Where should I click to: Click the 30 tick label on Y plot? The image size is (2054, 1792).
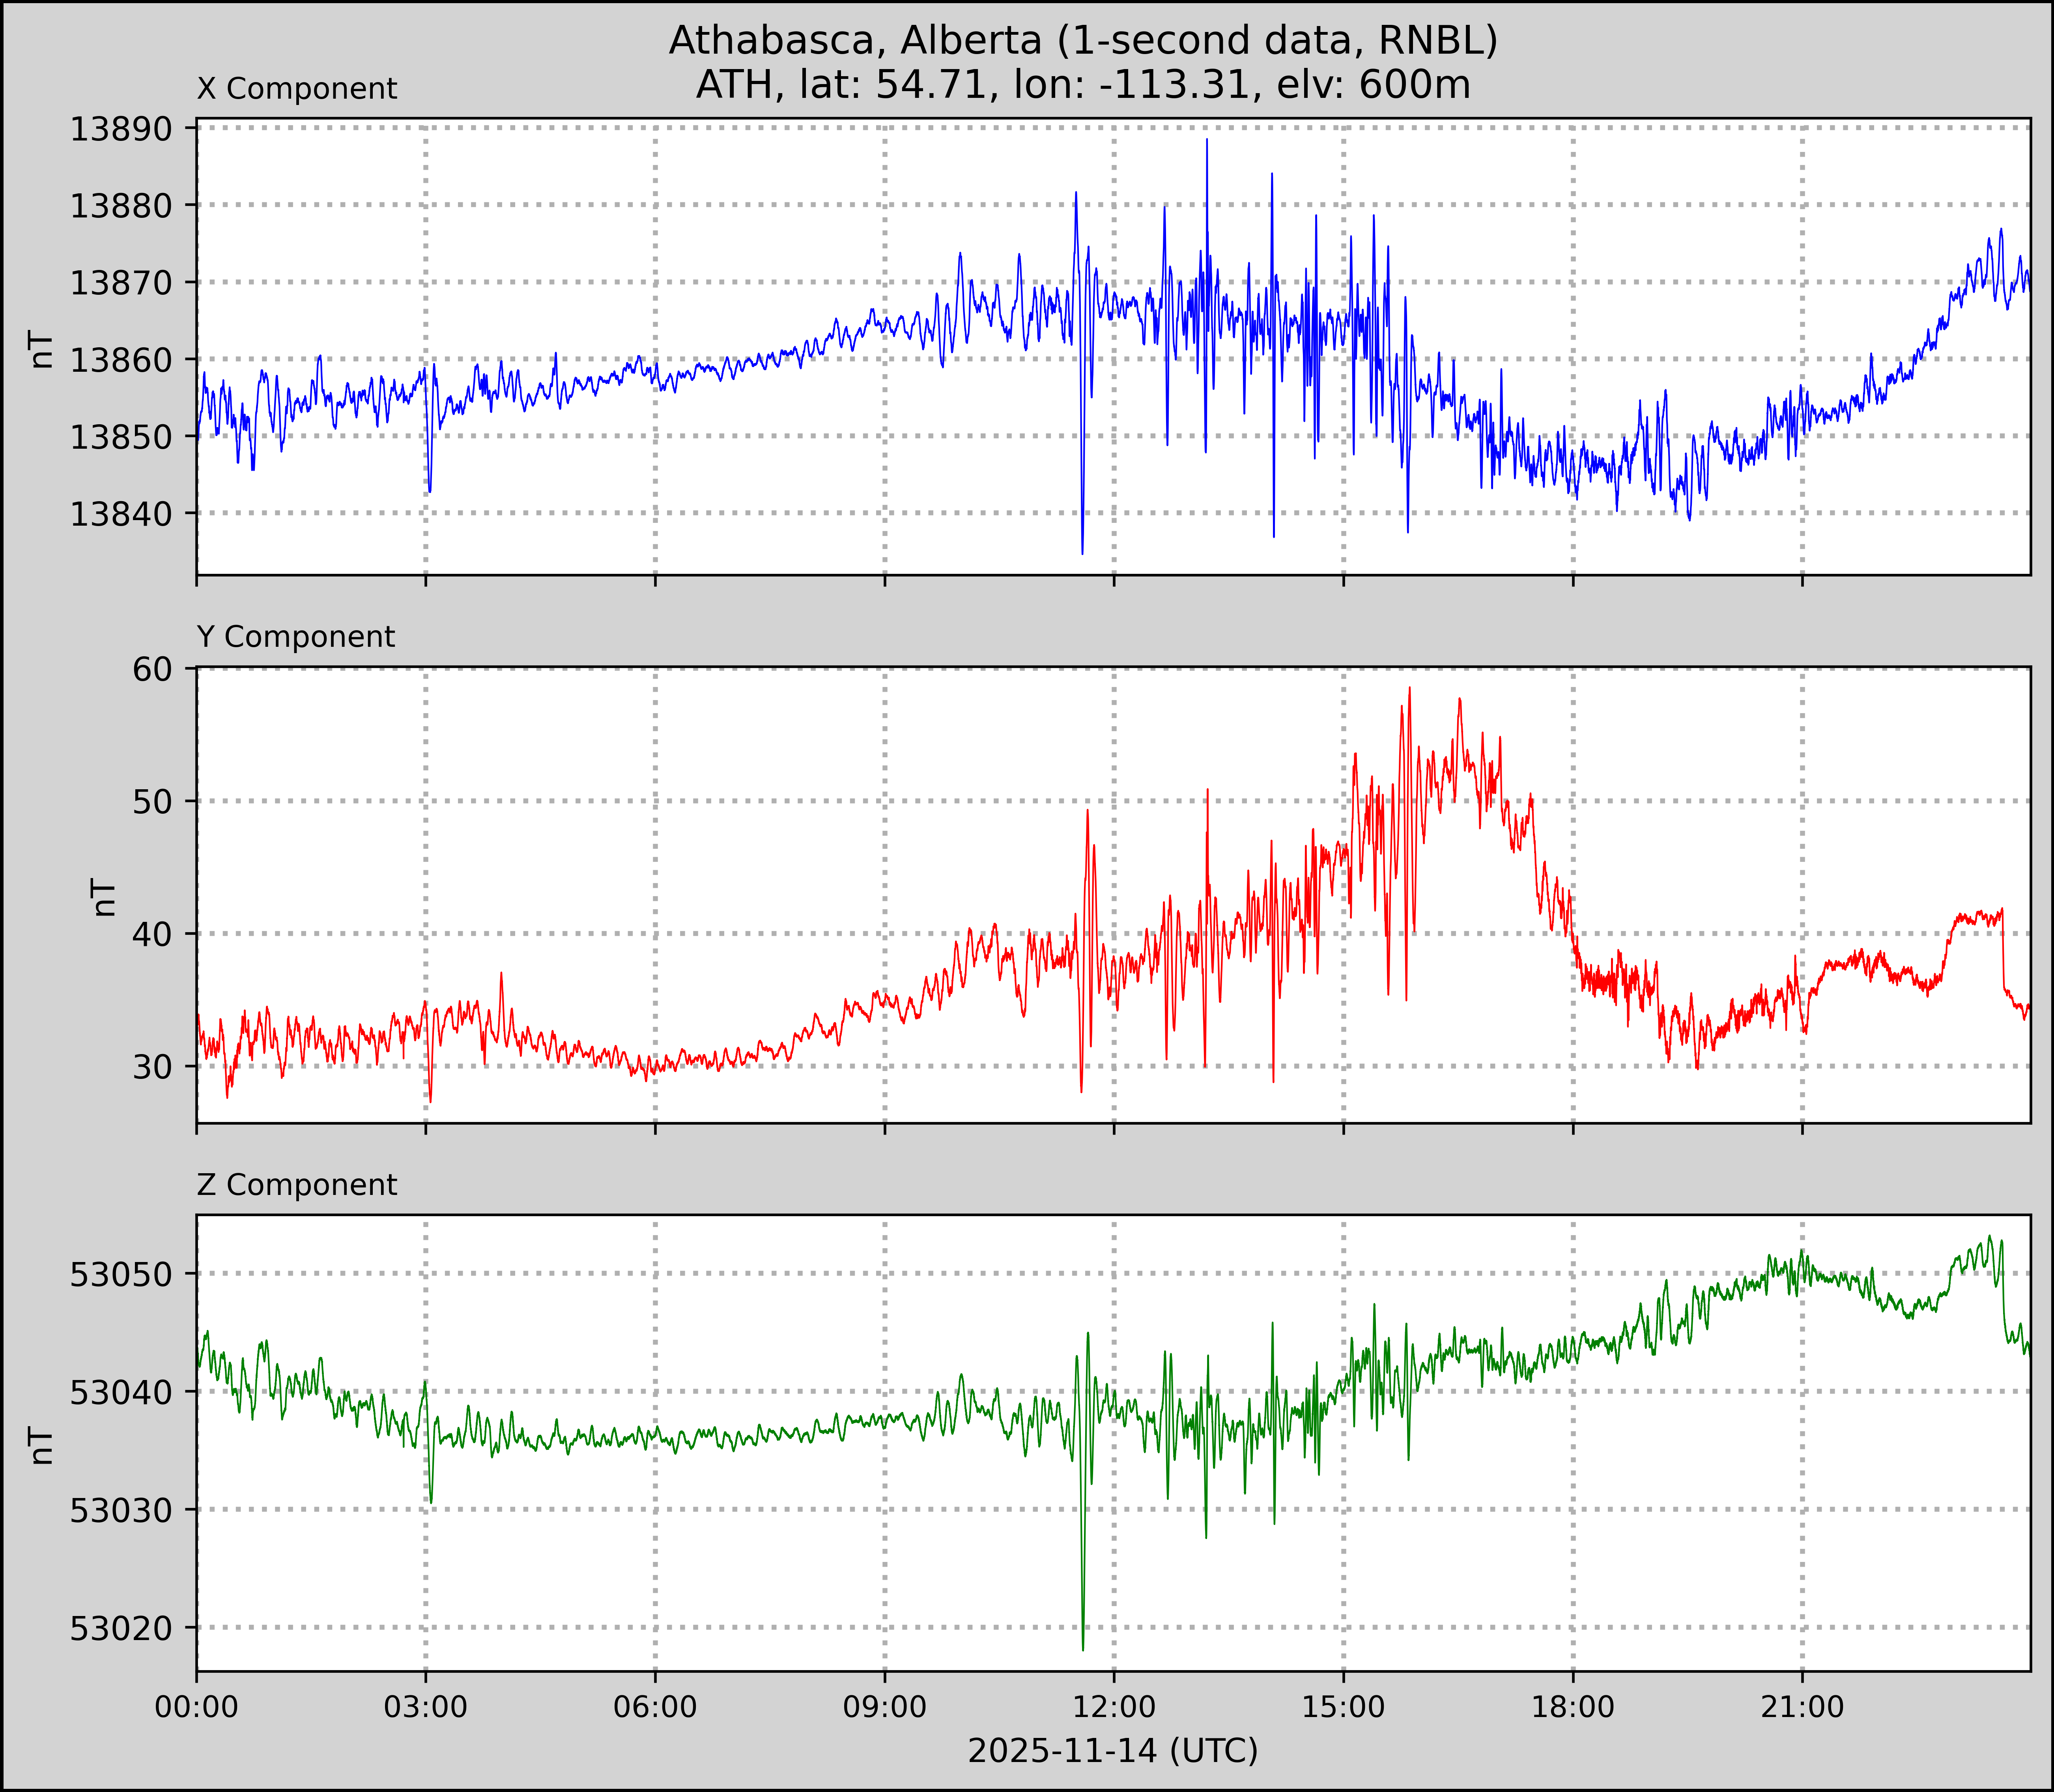(152, 1066)
